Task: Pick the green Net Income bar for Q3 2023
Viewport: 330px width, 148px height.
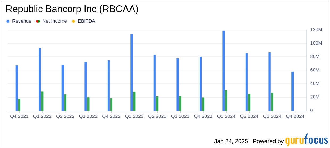Action: 180,103
